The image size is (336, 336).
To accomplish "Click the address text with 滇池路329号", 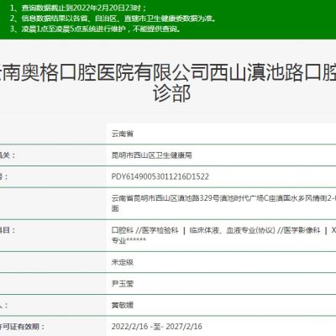I will tap(223, 198).
